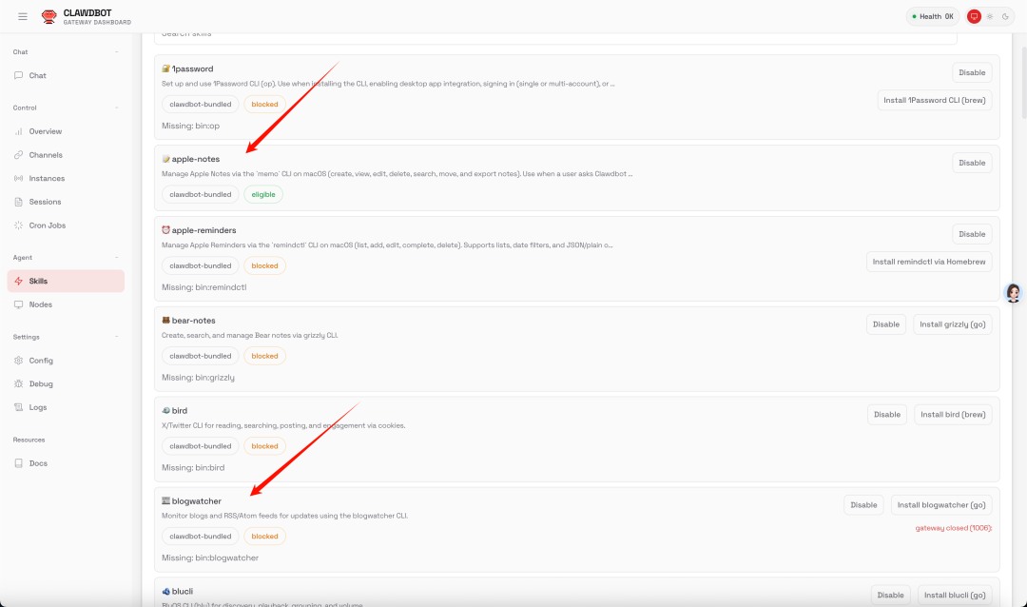This screenshot has width=1027, height=607.
Task: Click the Chat speech-bubble icon in sidebar
Action: click(18, 75)
